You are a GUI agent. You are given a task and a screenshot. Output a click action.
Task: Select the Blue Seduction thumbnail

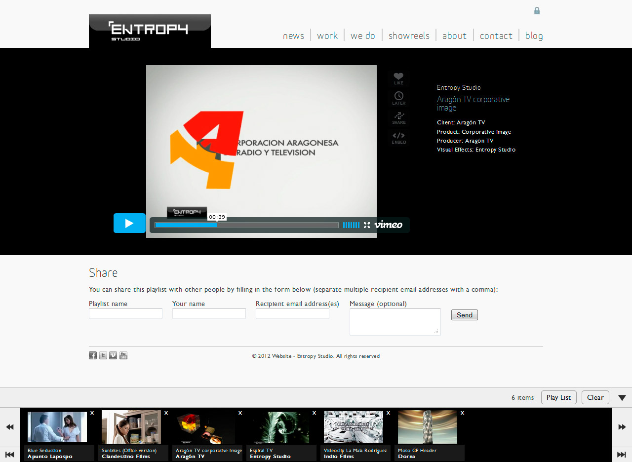tap(57, 427)
